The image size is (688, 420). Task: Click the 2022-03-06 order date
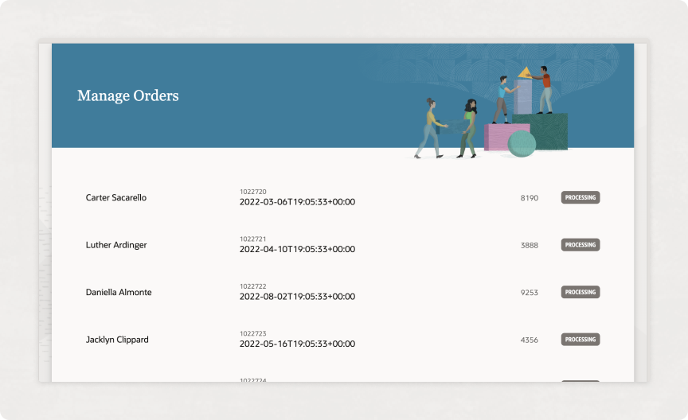[297, 202]
